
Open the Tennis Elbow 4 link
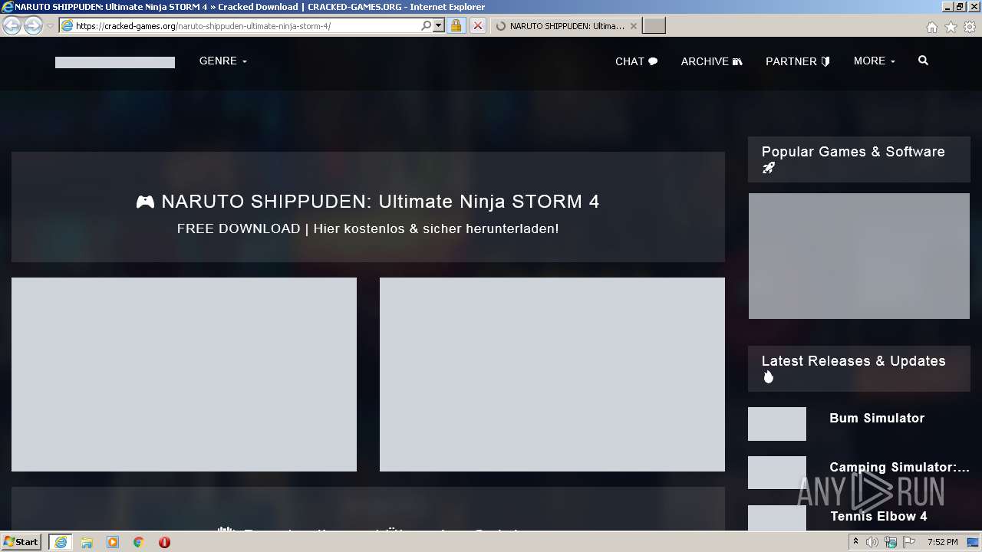tap(878, 516)
